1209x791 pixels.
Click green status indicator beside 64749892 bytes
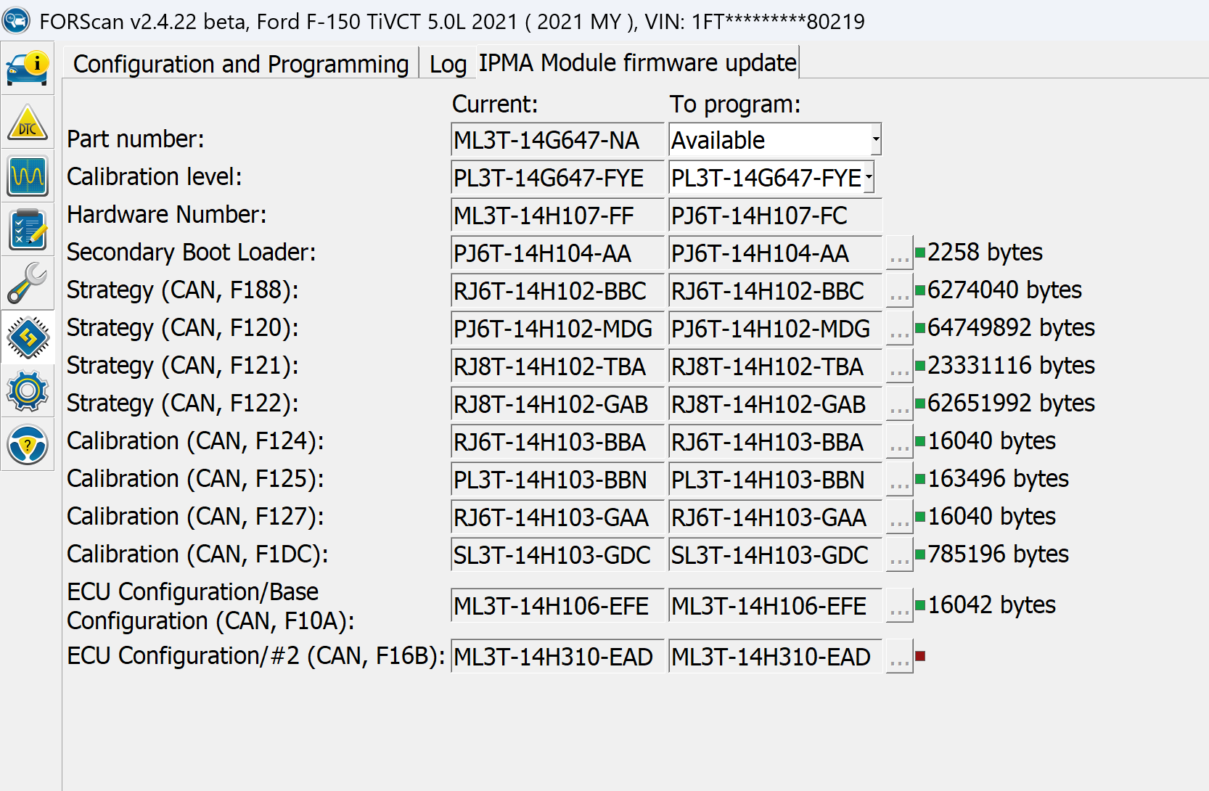(920, 328)
